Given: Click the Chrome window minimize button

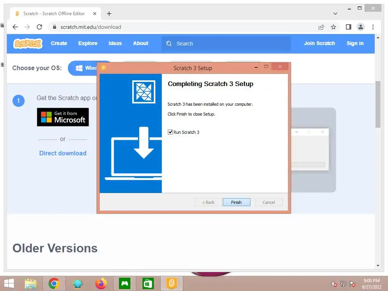Looking at the screenshot, I should [x=349, y=8].
